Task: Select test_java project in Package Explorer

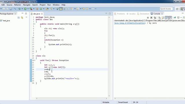Action: tap(6, 21)
